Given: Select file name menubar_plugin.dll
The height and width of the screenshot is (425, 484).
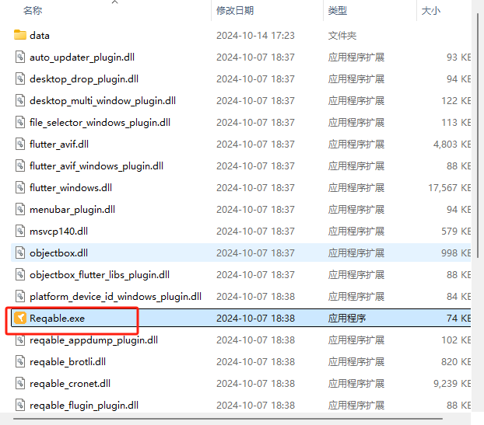Looking at the screenshot, I should point(72,210).
